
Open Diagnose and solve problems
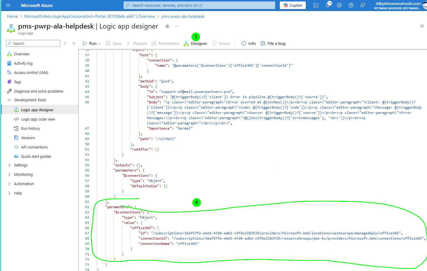pos(38,91)
